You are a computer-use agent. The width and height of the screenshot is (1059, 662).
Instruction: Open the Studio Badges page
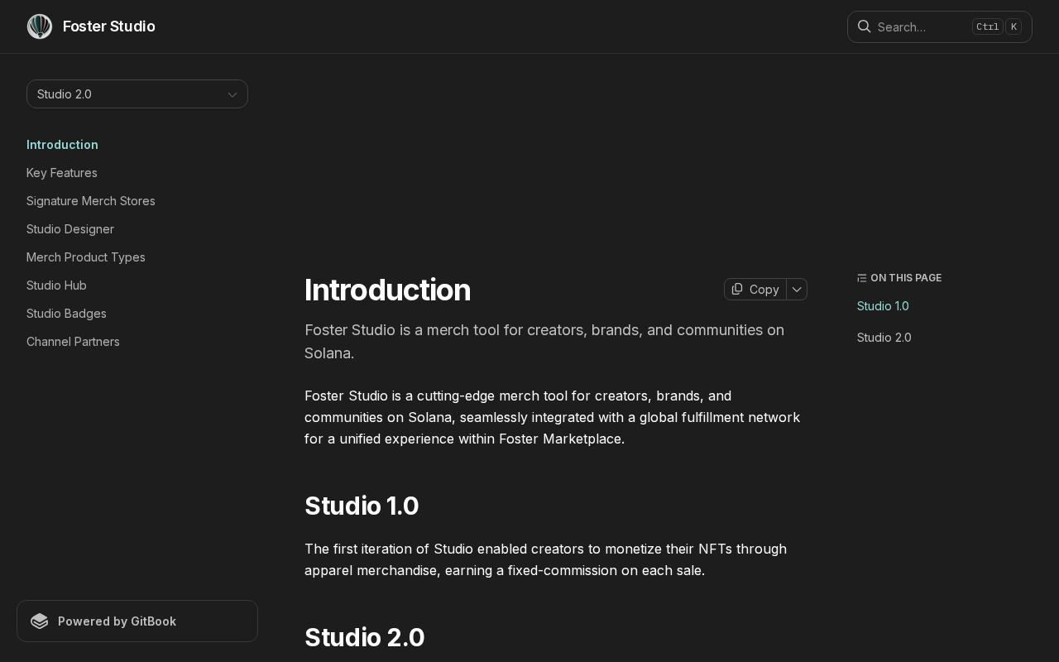[66, 314]
